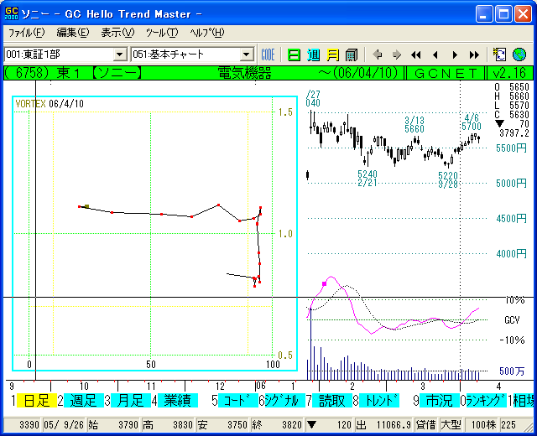Click the stock header (6758) 東1 【ソニー】

[x=73, y=73]
